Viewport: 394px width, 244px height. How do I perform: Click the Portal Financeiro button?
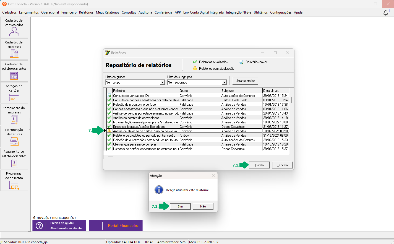point(116,225)
